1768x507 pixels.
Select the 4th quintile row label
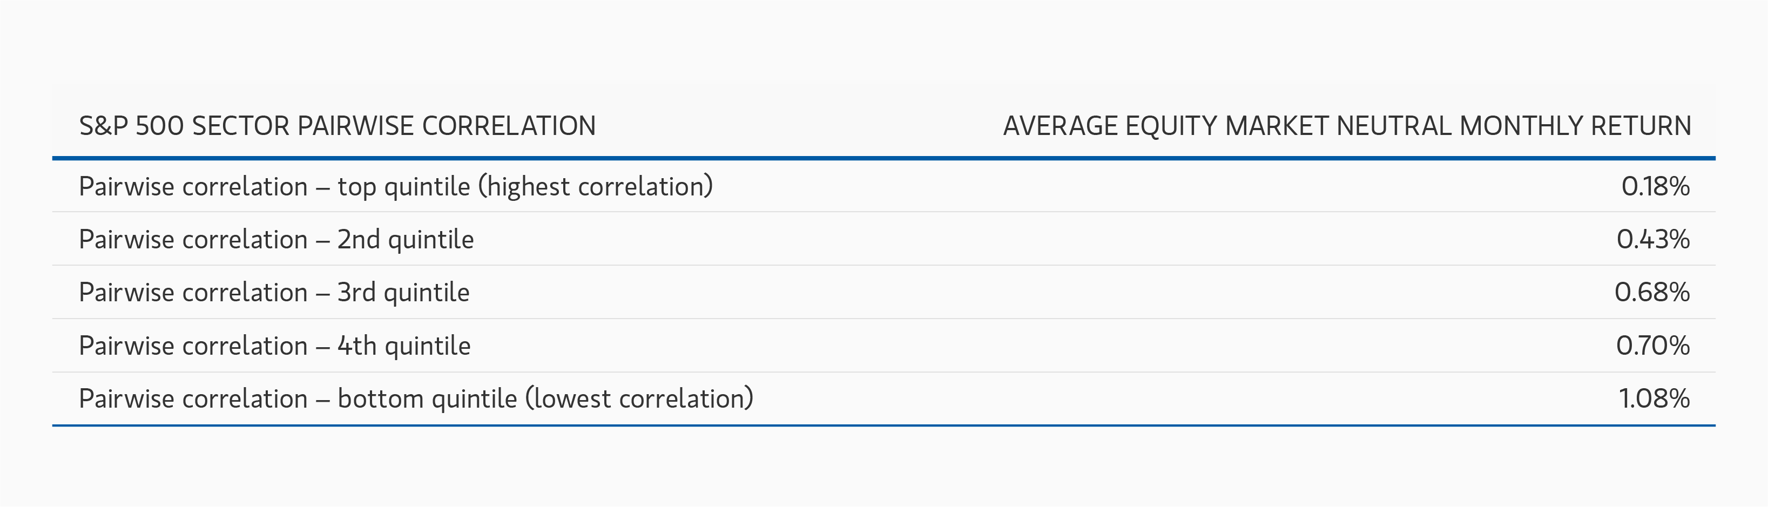coord(274,346)
